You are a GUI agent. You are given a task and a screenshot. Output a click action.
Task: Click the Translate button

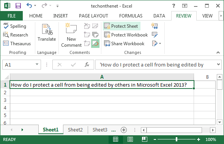[x=47, y=33]
